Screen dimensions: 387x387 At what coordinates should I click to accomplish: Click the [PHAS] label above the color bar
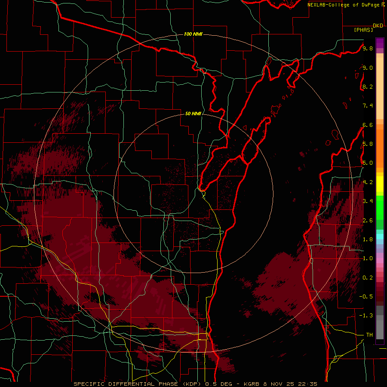pyautogui.click(x=363, y=30)
